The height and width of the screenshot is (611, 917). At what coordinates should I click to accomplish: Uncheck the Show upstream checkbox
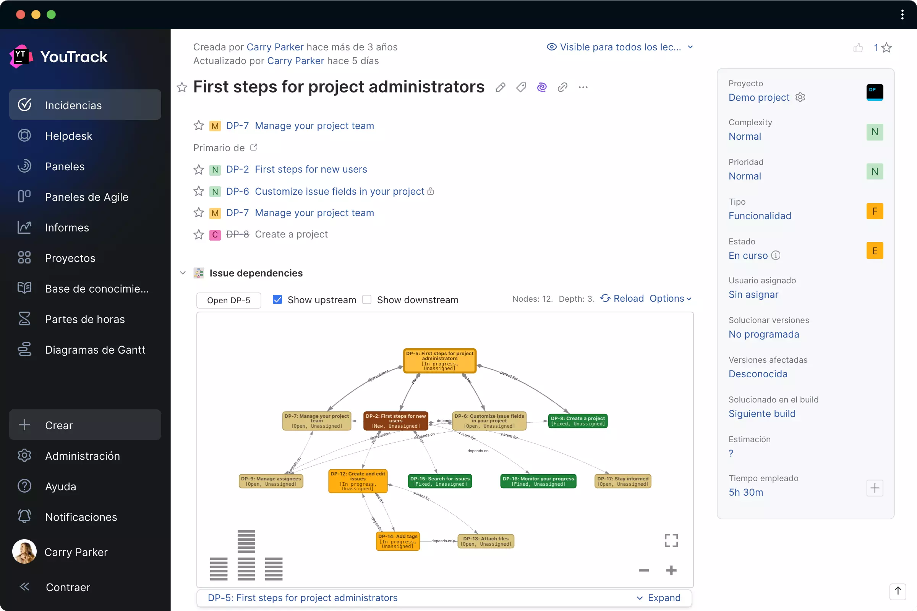click(x=277, y=300)
